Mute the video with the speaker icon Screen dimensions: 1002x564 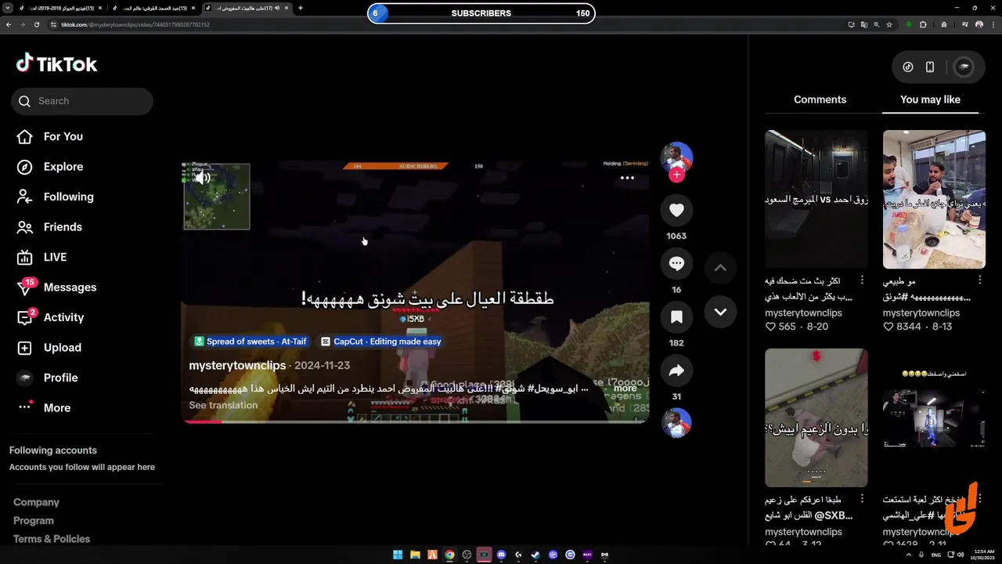pos(203,178)
